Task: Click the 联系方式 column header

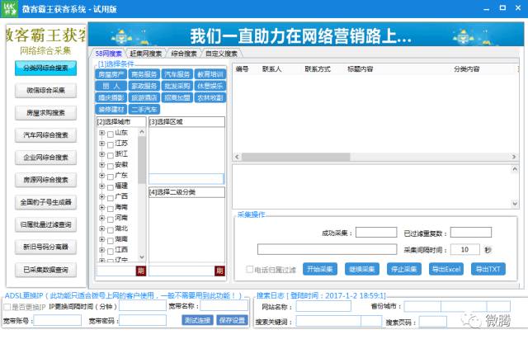Action: coord(318,69)
